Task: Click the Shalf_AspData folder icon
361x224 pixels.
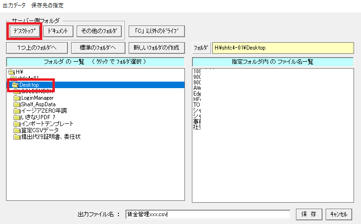Action: (17, 104)
